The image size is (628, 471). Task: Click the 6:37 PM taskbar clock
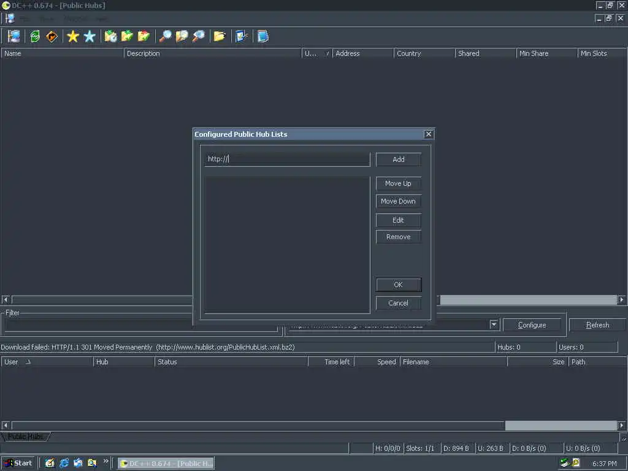point(604,464)
